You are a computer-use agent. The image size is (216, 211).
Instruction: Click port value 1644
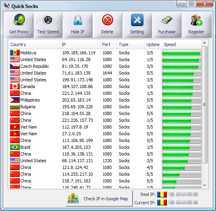tap(107, 73)
